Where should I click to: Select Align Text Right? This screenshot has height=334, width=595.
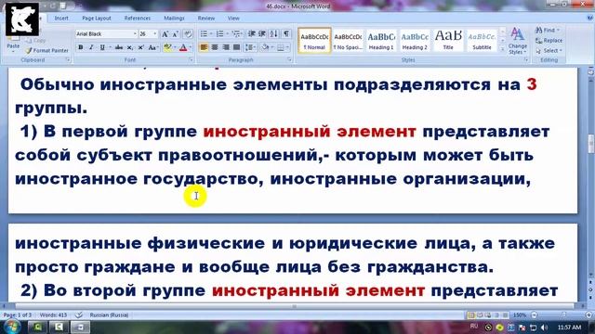[226, 47]
